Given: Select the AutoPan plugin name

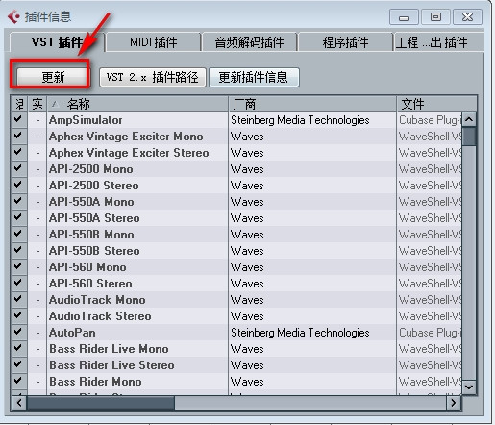Looking at the screenshot, I should pyautogui.click(x=72, y=333).
